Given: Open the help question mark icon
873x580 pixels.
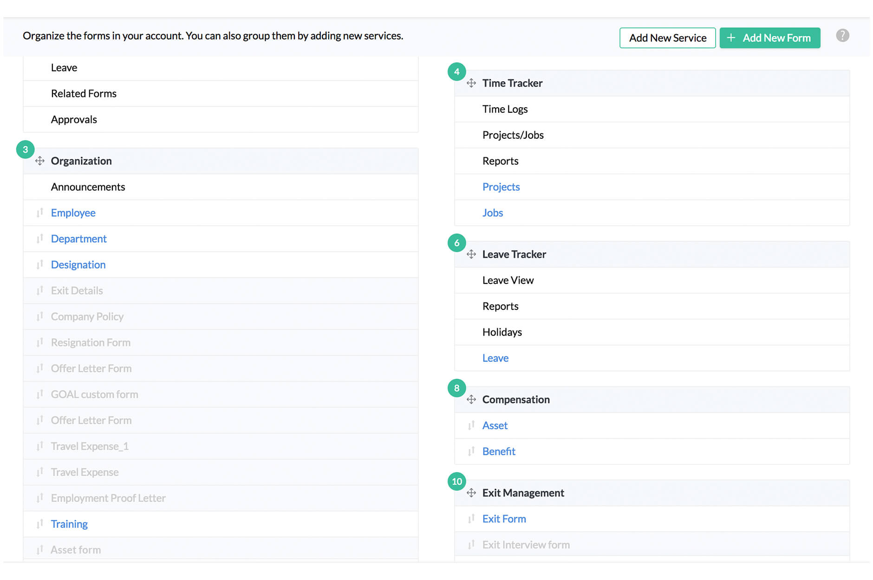Looking at the screenshot, I should tap(842, 35).
